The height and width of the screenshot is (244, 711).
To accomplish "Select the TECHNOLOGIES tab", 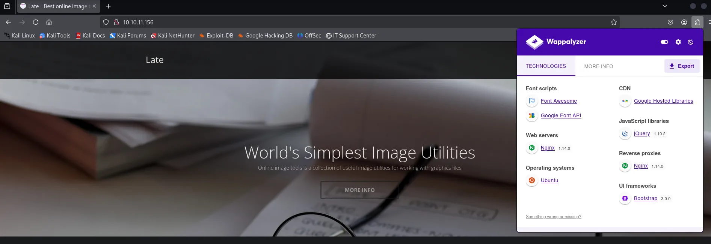I will tap(546, 66).
